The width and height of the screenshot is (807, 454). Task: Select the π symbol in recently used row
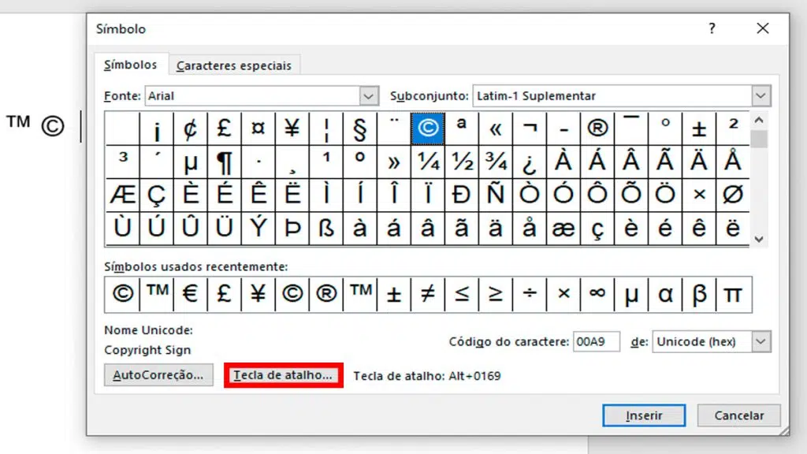pos(731,294)
